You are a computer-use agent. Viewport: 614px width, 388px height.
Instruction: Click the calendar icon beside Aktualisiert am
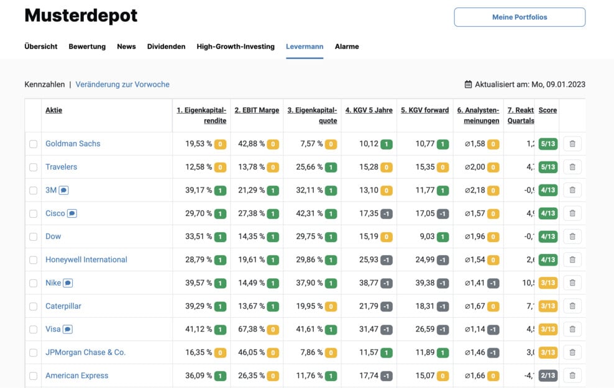coord(468,84)
